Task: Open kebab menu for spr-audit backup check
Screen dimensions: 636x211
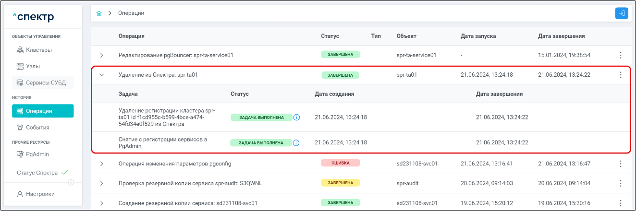Action: 620,183
